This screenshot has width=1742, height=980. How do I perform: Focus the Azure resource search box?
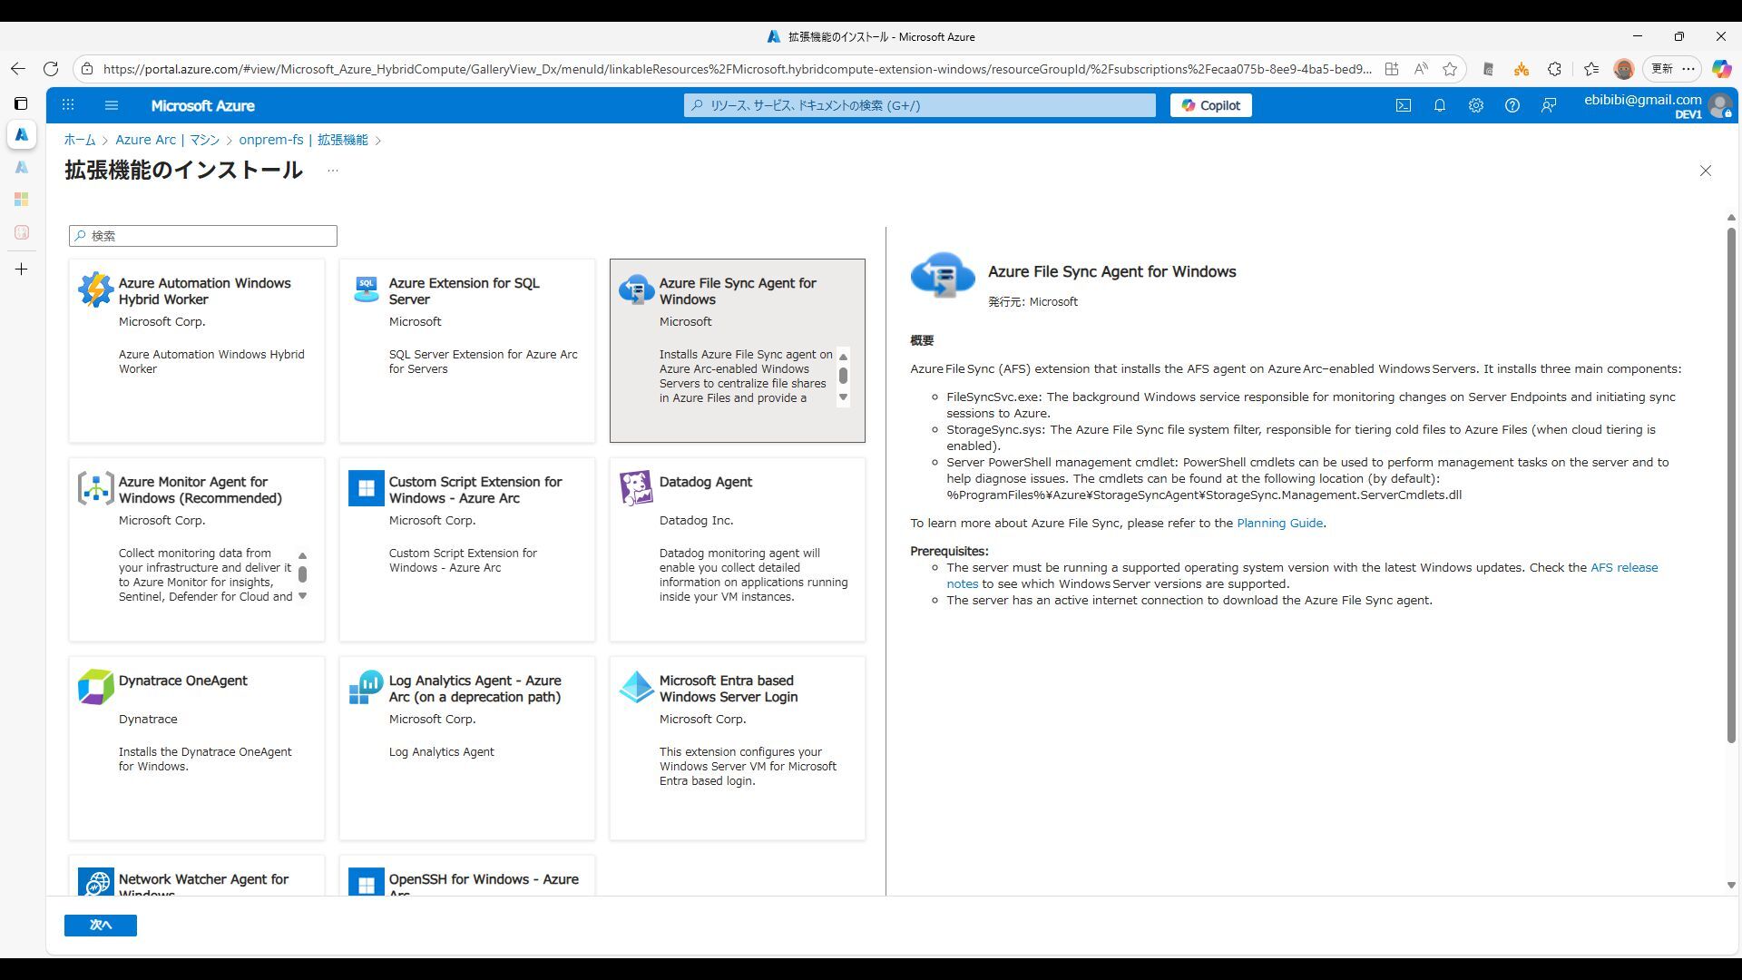919,105
